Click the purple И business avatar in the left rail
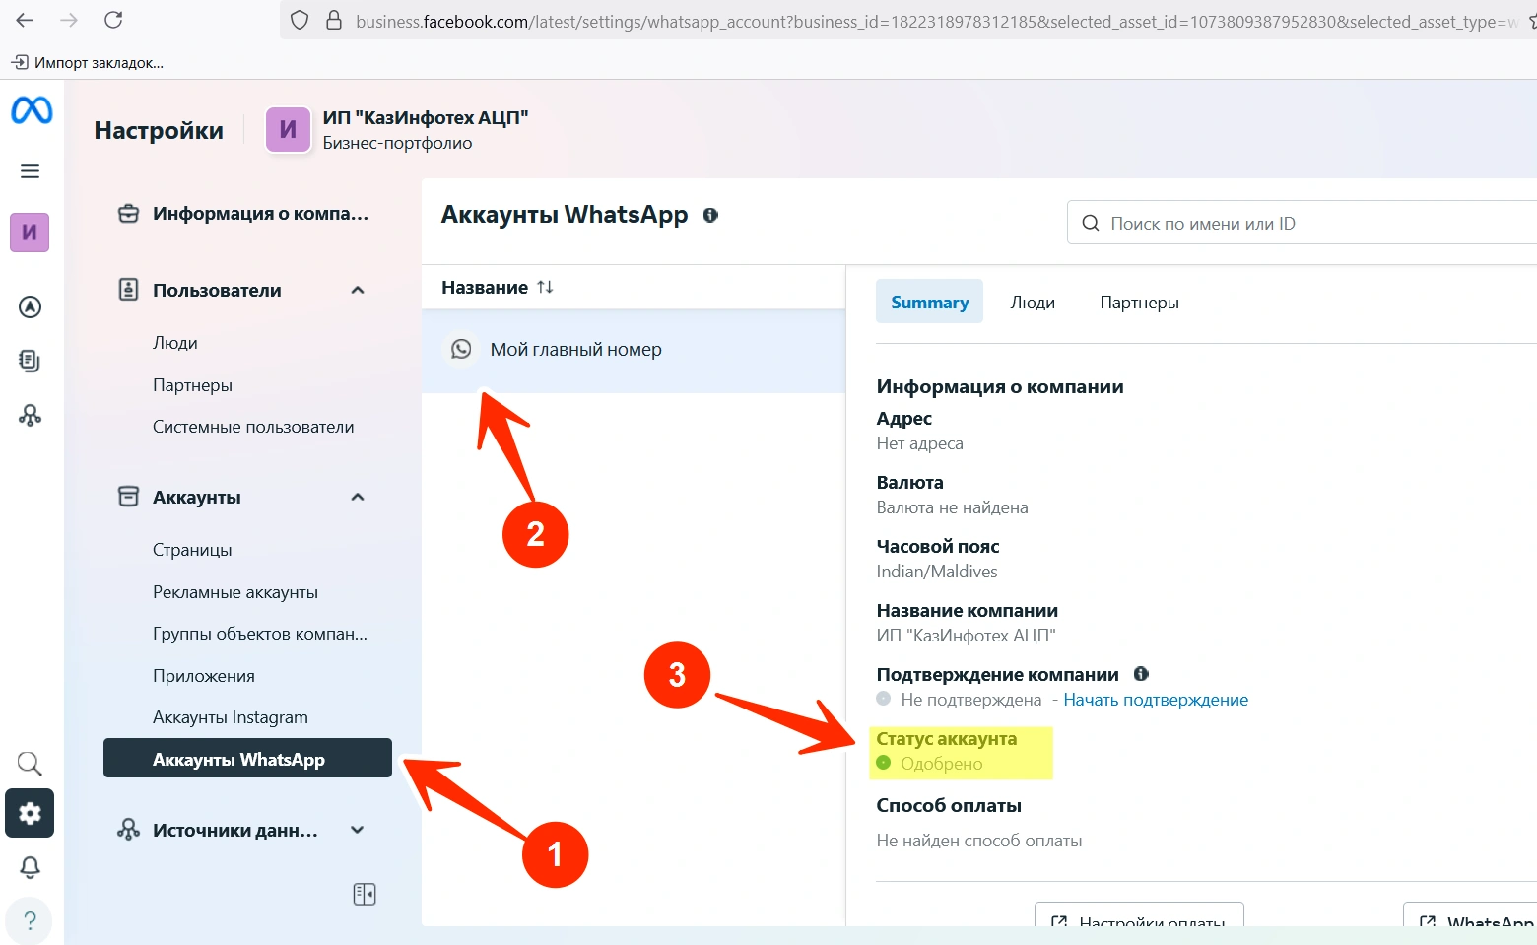The image size is (1537, 945). (30, 233)
